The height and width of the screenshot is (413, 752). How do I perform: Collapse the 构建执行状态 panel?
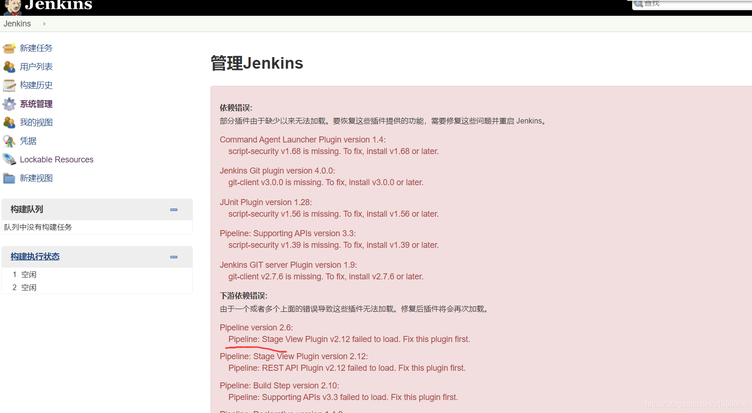pos(174,257)
